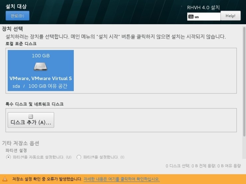The width and height of the screenshot is (246, 184).
Task: Select the us keyboard layout field
Action: (204, 17)
